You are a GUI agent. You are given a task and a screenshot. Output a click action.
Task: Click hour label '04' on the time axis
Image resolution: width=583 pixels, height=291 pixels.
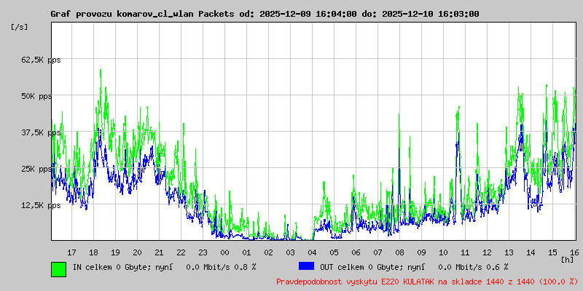[312, 252]
